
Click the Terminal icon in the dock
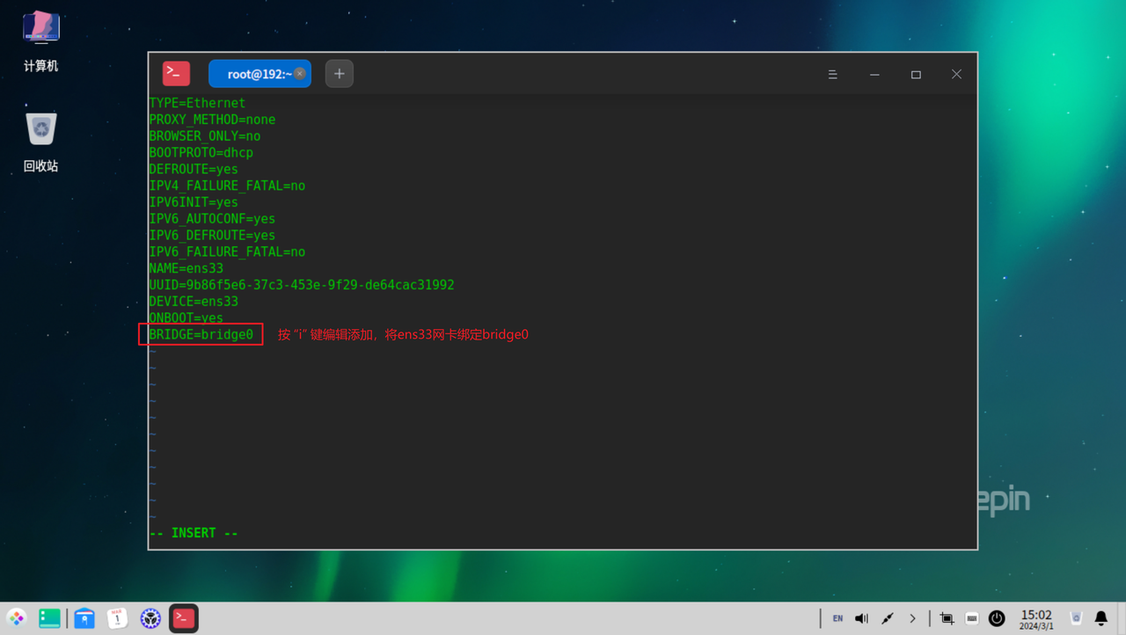[184, 618]
